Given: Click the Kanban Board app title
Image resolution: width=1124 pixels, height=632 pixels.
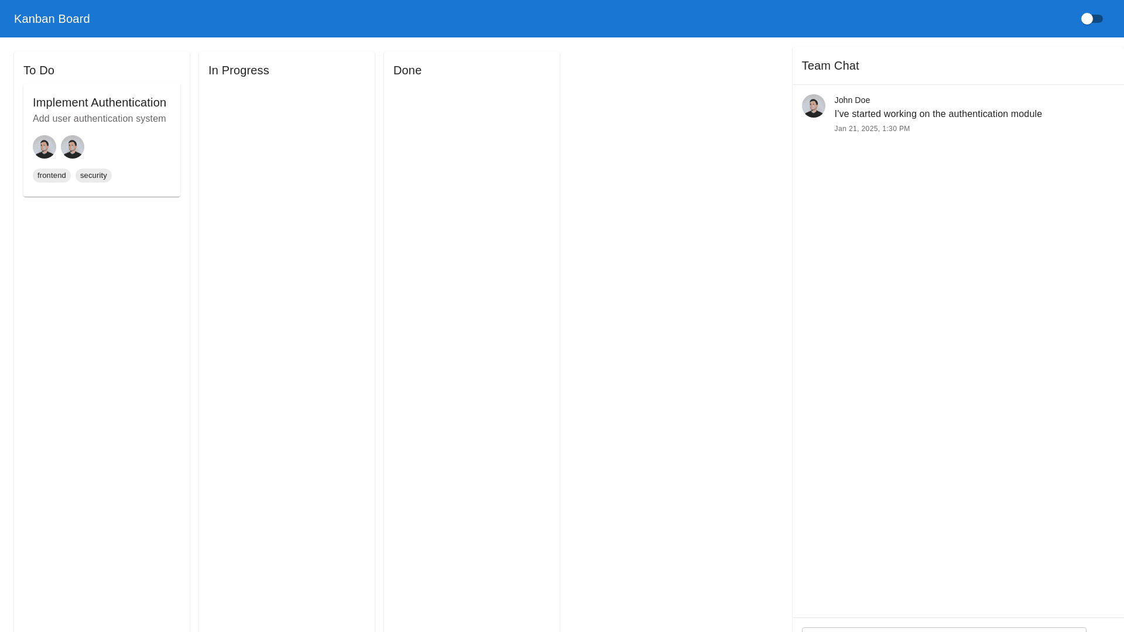Looking at the screenshot, I should coord(52,19).
